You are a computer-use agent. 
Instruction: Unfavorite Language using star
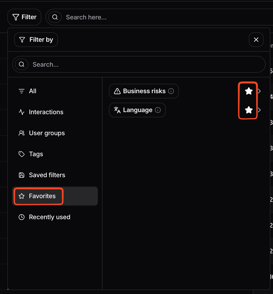pos(249,110)
